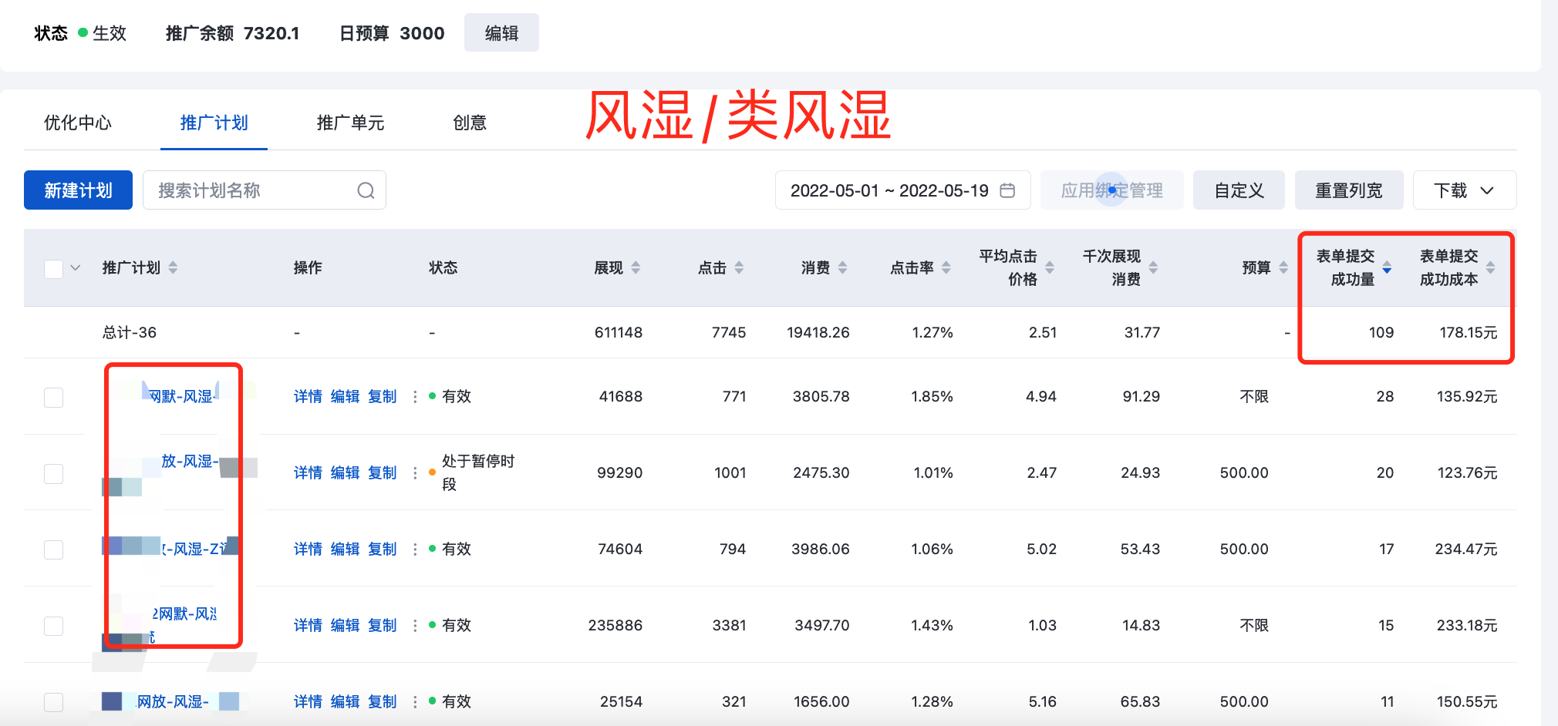Expand the 下载 dropdown

(1464, 190)
